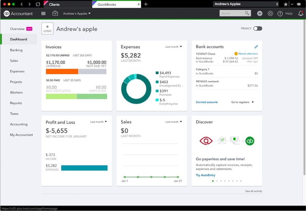Open the Help question mark icon
The image size is (306, 211).
[x=280, y=14]
